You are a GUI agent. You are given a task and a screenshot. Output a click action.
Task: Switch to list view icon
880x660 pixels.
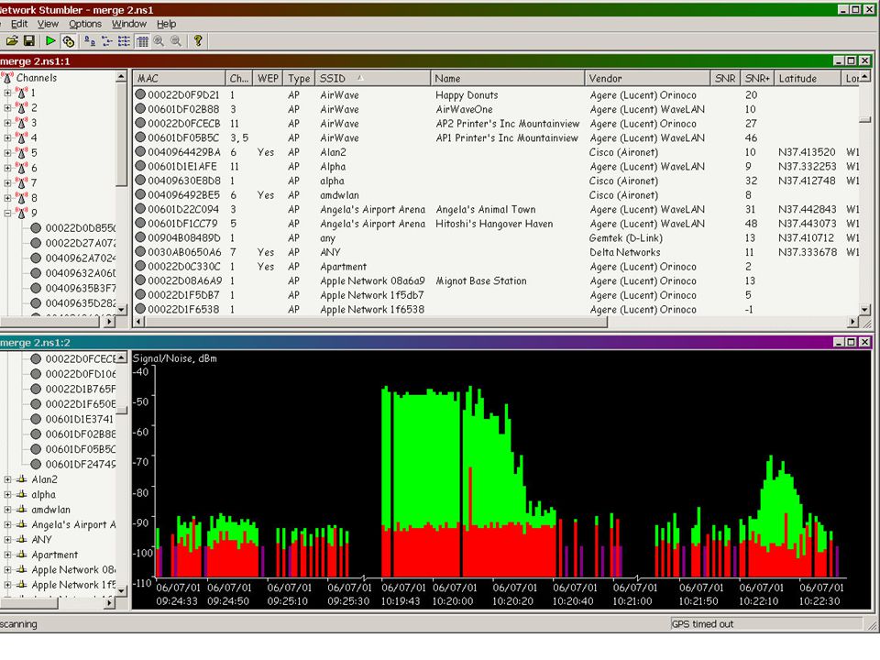[x=124, y=41]
